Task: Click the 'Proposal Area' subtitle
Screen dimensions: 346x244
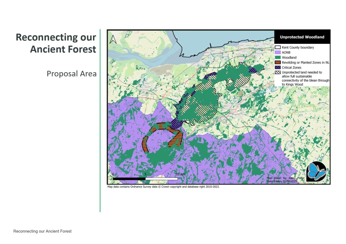Action: point(72,74)
